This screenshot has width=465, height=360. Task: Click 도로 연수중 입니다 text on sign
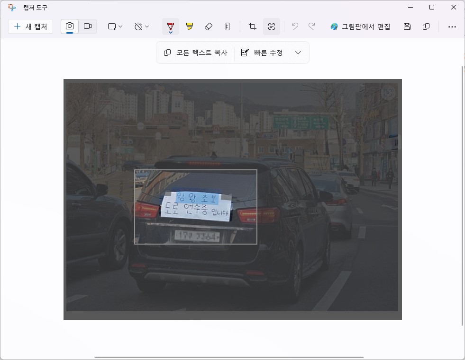196,210
